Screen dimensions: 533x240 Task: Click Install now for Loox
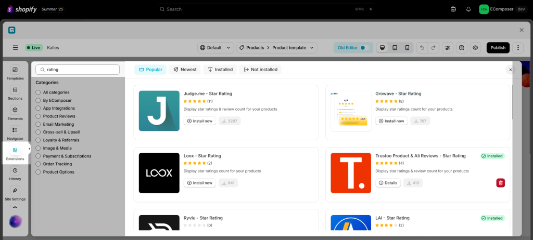(x=200, y=183)
